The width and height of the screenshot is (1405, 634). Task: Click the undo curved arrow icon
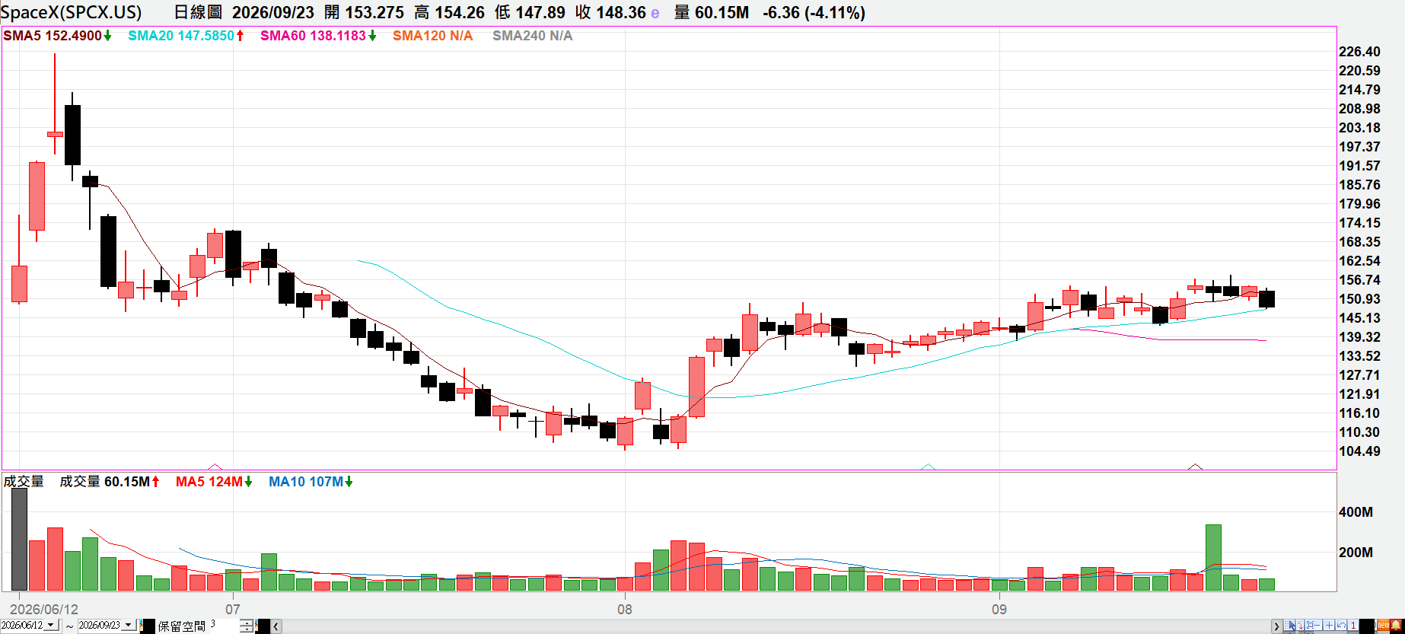(x=1341, y=625)
